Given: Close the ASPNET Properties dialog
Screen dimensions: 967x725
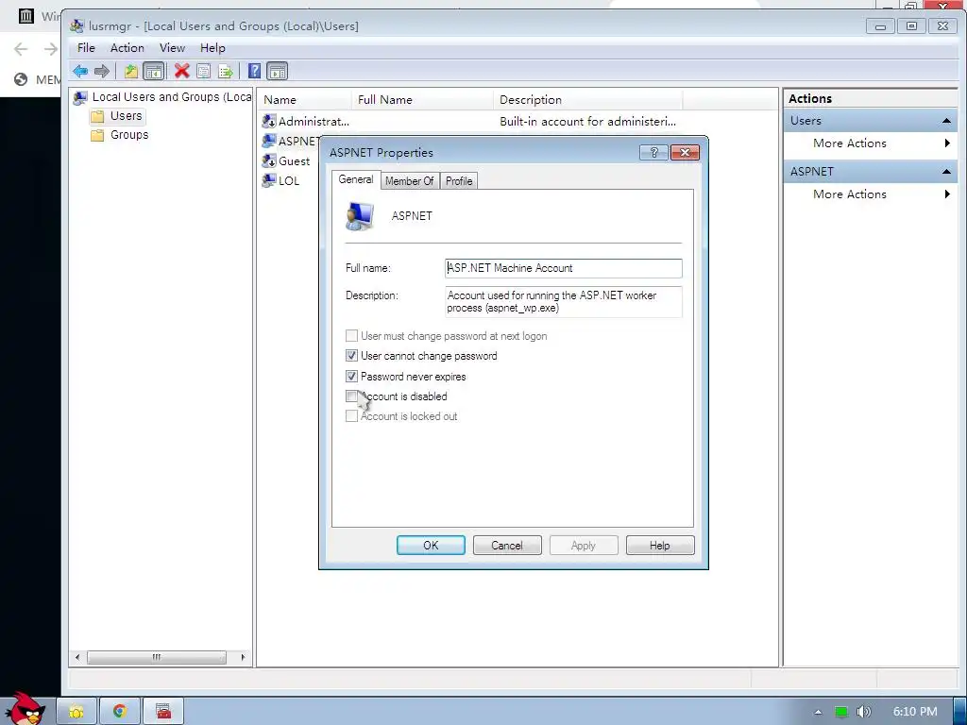Looking at the screenshot, I should point(685,152).
